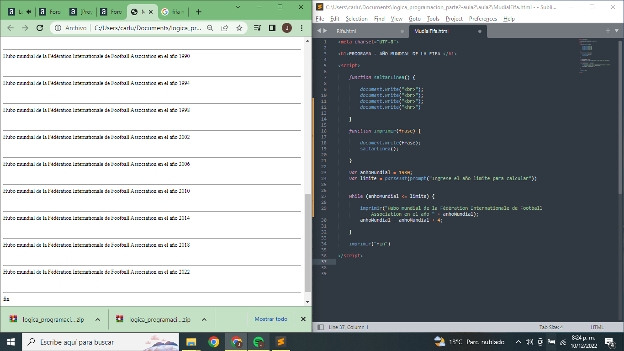This screenshot has width=624, height=351.
Task: Click Line 37, Column 1 indicator
Action: (x=349, y=327)
